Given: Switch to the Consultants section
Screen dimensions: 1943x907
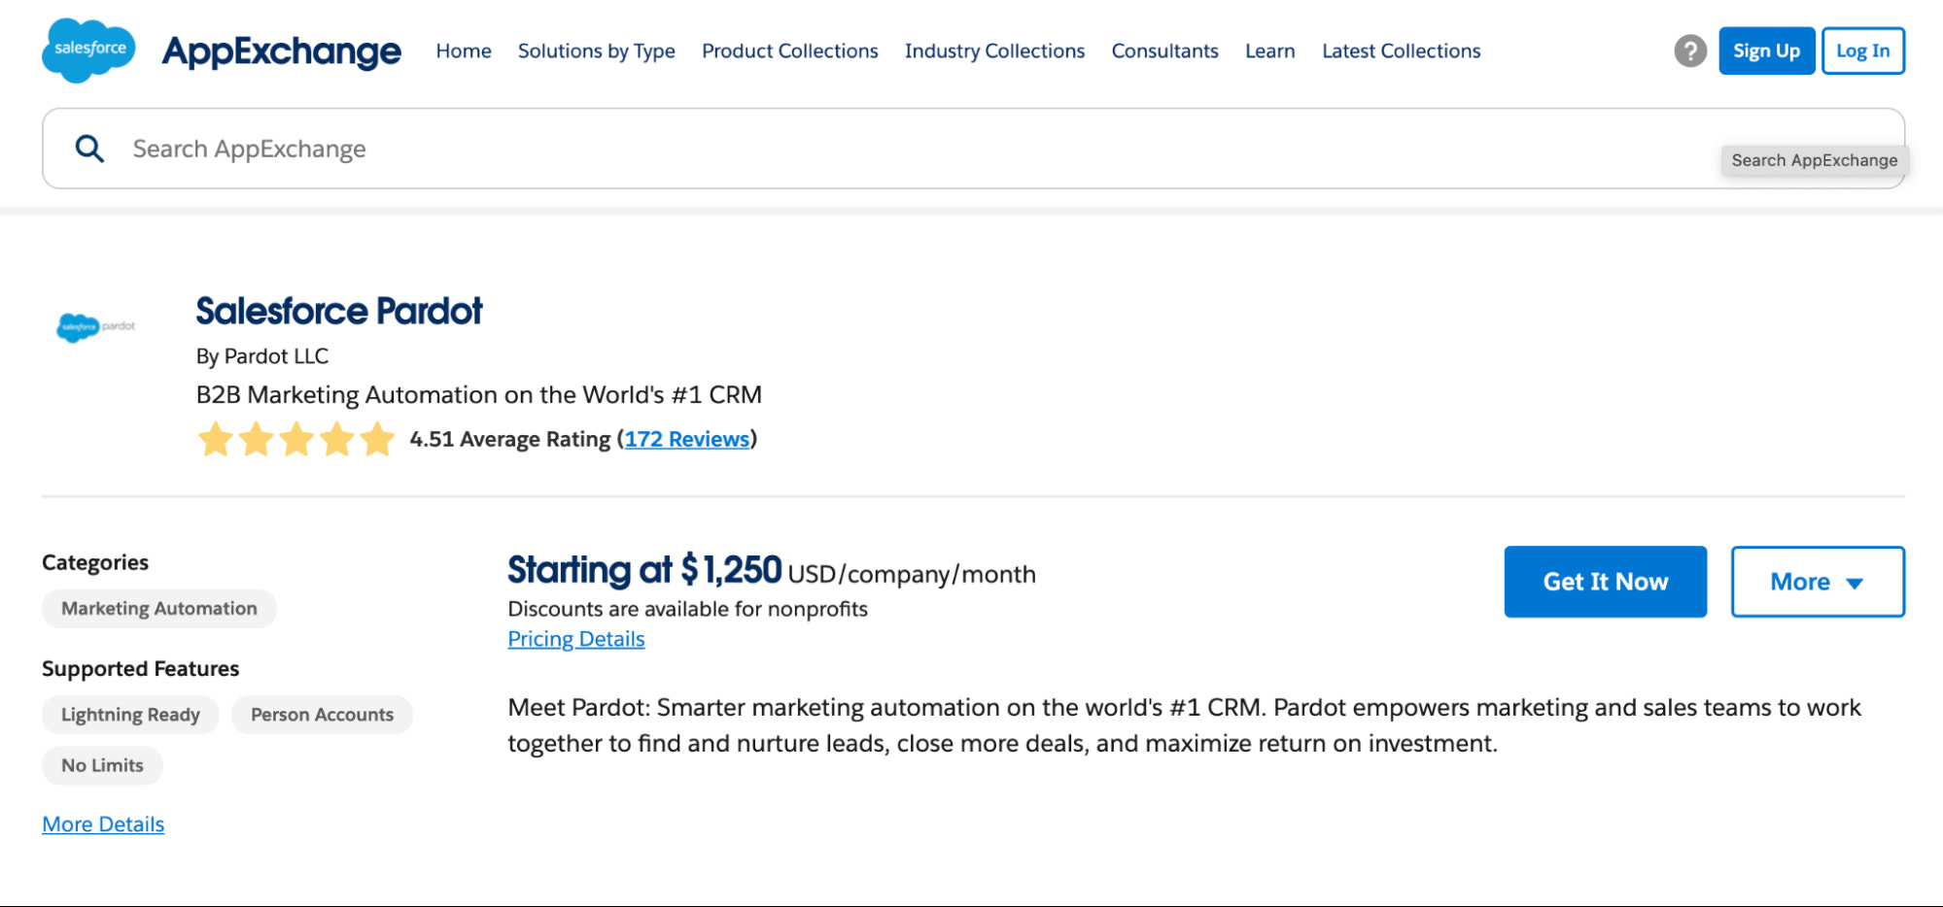Looking at the screenshot, I should tap(1164, 50).
